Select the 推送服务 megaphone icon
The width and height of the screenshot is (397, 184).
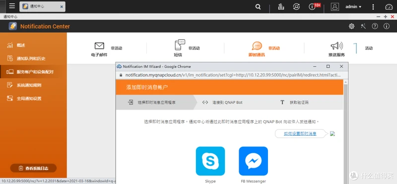point(337,46)
